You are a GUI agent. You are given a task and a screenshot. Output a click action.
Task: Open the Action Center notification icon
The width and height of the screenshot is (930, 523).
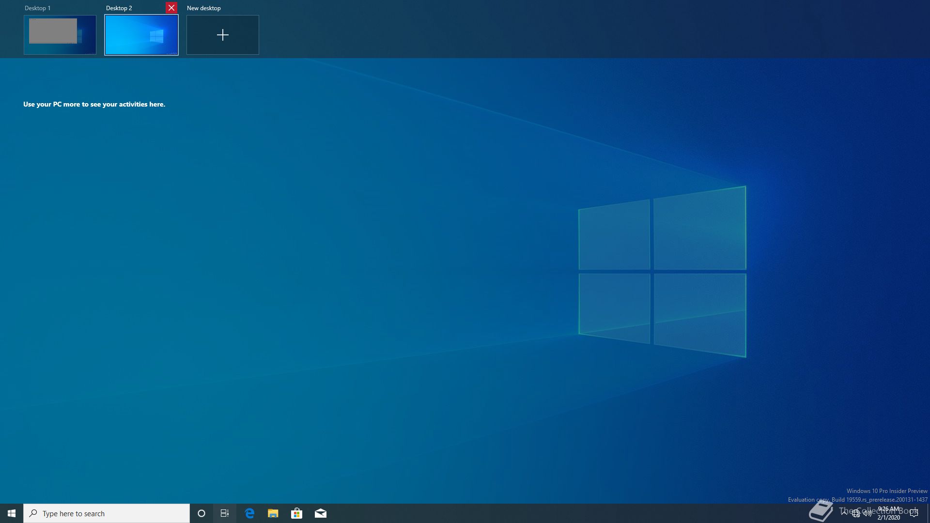(914, 513)
